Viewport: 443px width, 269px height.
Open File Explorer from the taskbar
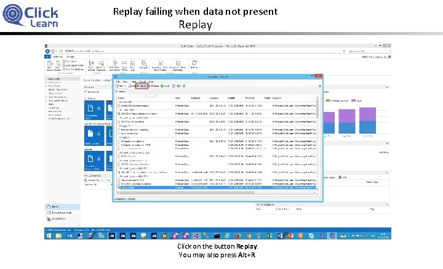click(x=59, y=236)
